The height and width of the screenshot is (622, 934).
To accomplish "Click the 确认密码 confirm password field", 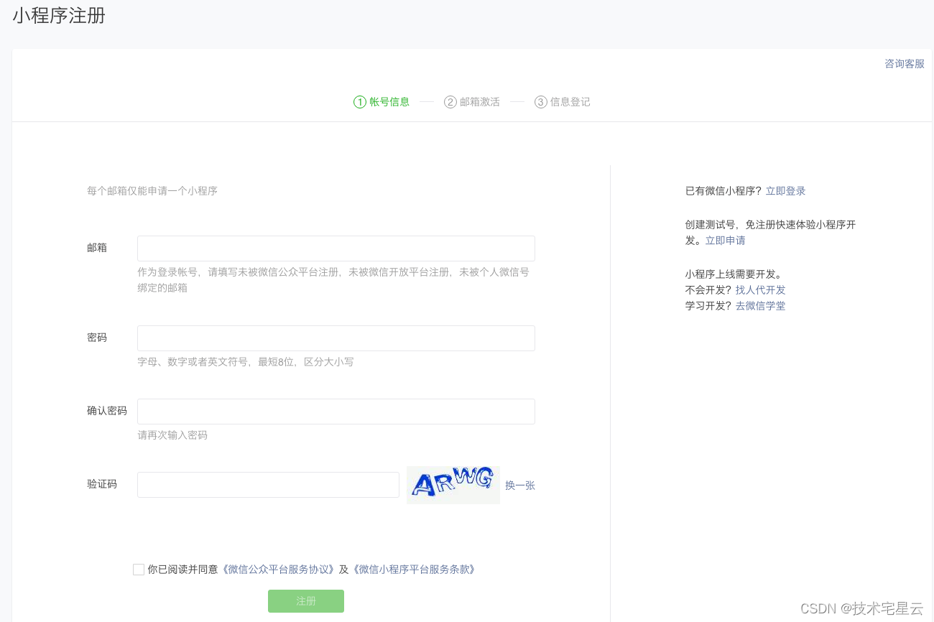I will pyautogui.click(x=336, y=411).
